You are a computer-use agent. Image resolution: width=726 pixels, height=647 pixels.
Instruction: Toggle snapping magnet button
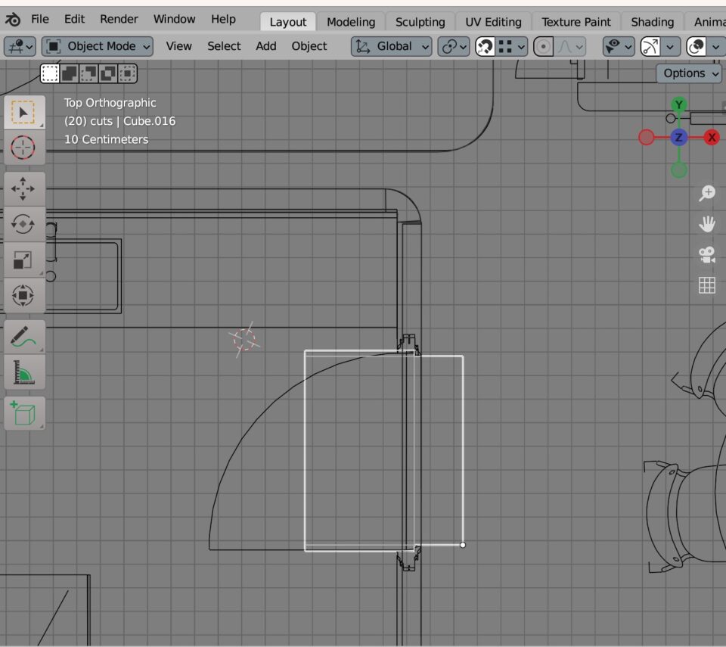click(485, 47)
